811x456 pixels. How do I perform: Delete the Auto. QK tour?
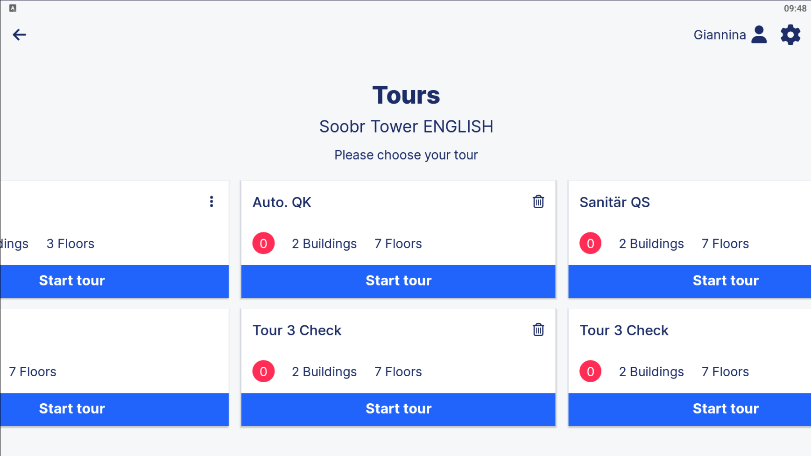pyautogui.click(x=538, y=202)
